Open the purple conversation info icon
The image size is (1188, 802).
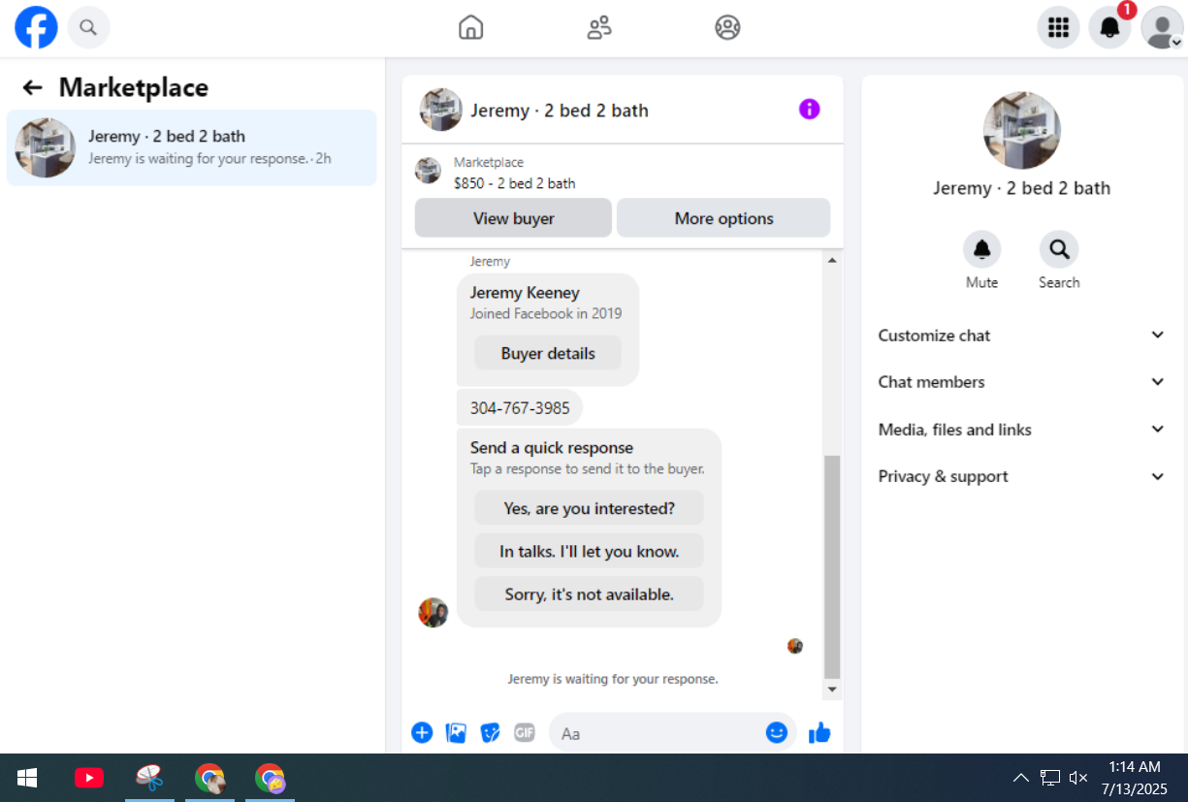click(809, 110)
